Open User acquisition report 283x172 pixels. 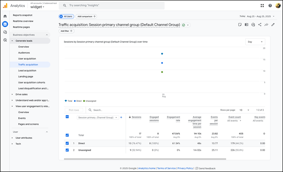pyautogui.click(x=27, y=59)
